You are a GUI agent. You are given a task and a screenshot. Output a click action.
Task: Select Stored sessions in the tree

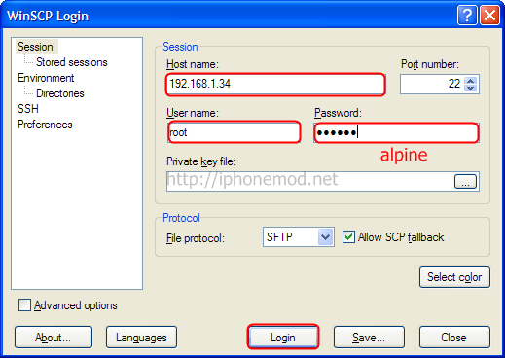pyautogui.click(x=72, y=62)
